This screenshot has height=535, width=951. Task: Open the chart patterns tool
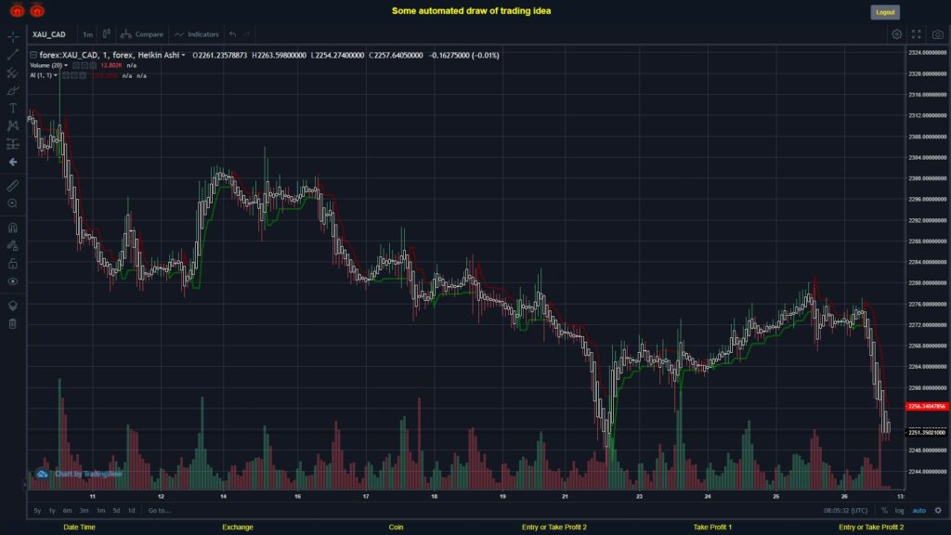pos(13,125)
